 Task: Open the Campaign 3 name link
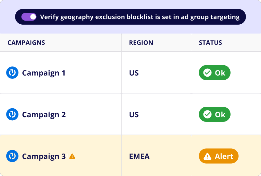[44, 156]
